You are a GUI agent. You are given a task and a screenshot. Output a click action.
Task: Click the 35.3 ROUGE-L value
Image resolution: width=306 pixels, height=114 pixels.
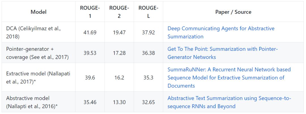148,78
